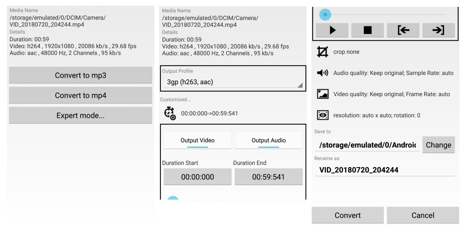
Task: Click the preview seek slider handle
Action: (325, 14)
